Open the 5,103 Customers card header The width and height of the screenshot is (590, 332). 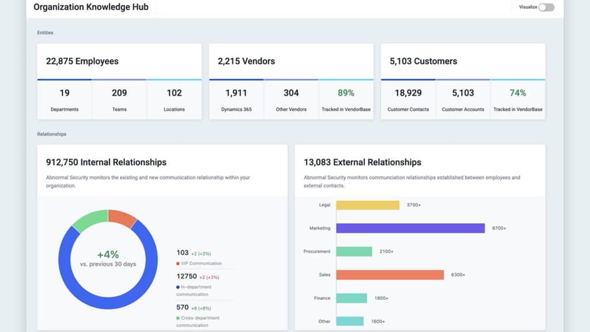pos(463,61)
